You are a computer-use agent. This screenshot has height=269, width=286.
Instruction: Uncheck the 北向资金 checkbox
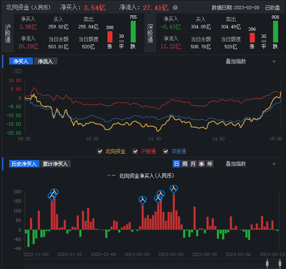tap(99, 152)
